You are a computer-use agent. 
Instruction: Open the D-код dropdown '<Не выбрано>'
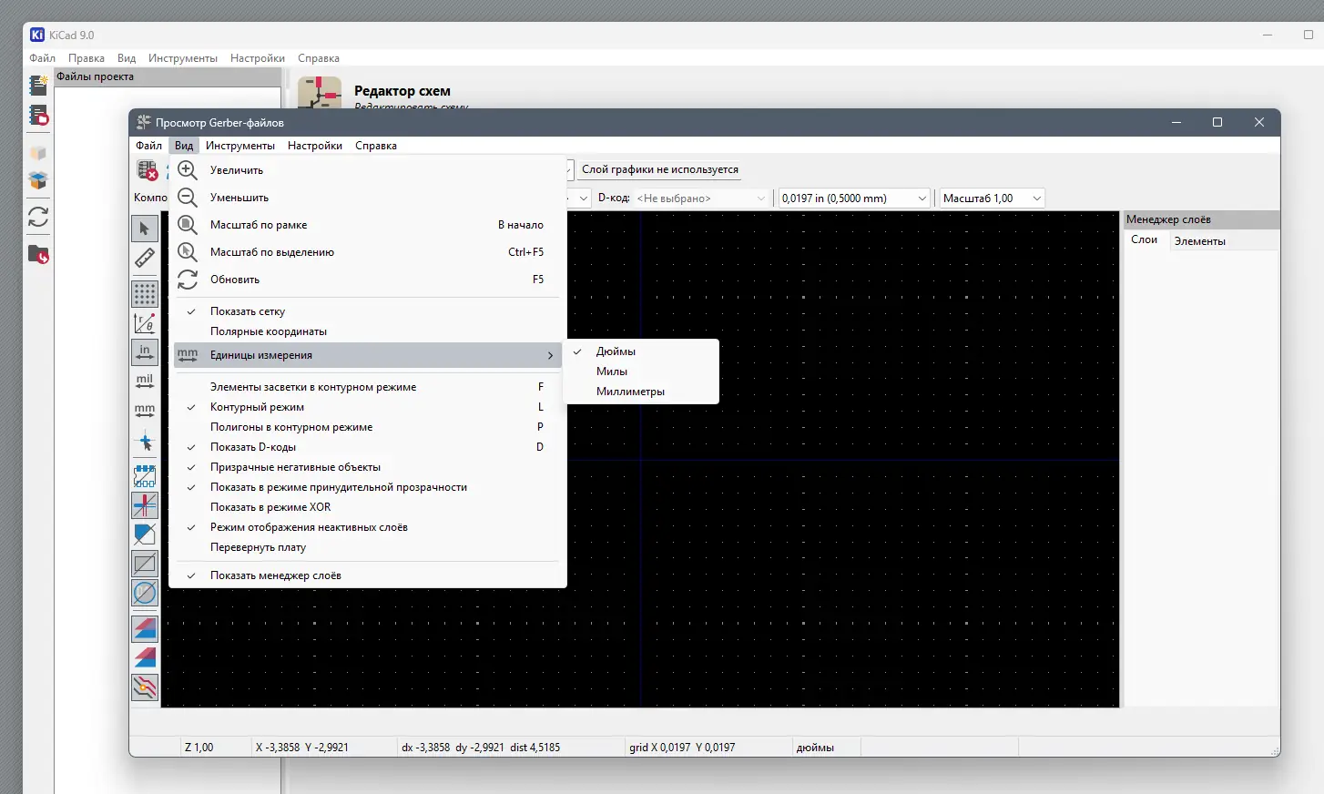[701, 198]
